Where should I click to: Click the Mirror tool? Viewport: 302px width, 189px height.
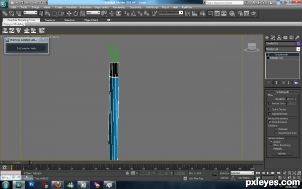pyautogui.click(x=188, y=13)
